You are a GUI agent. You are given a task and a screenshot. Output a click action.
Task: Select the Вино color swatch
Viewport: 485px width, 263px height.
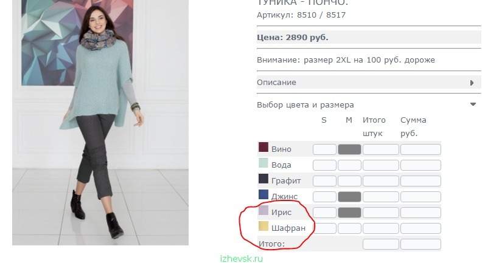pos(263,147)
